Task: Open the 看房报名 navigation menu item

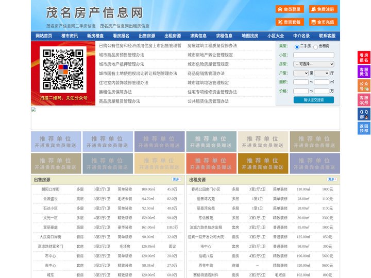Action: (121, 36)
